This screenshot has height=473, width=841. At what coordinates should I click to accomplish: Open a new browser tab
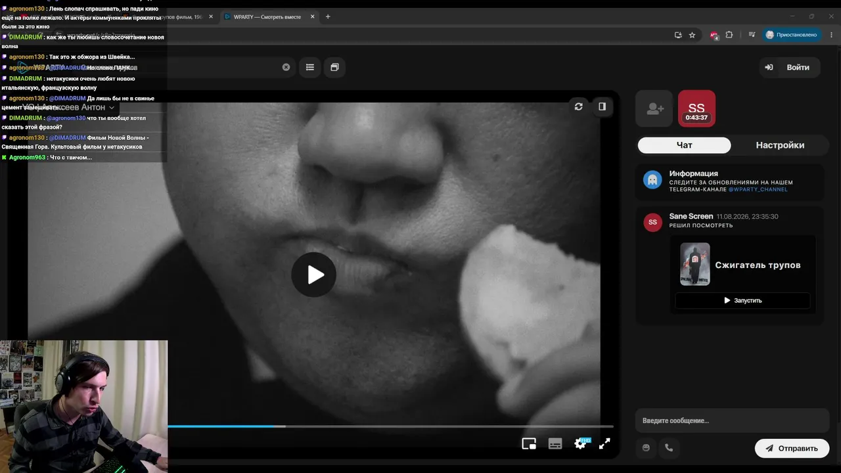pyautogui.click(x=328, y=16)
